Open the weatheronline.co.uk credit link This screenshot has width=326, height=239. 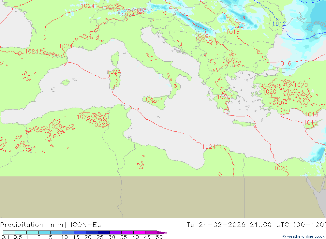tap(304, 236)
